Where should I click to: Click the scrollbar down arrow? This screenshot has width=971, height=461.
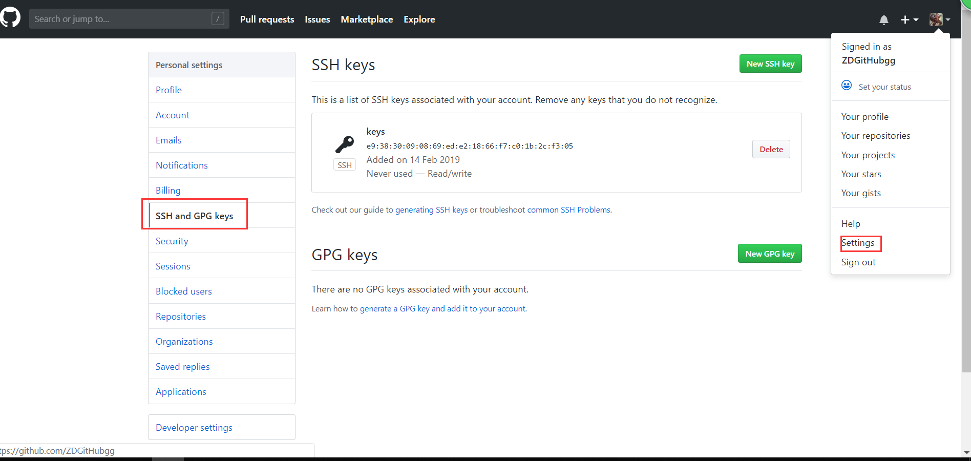coord(966,452)
